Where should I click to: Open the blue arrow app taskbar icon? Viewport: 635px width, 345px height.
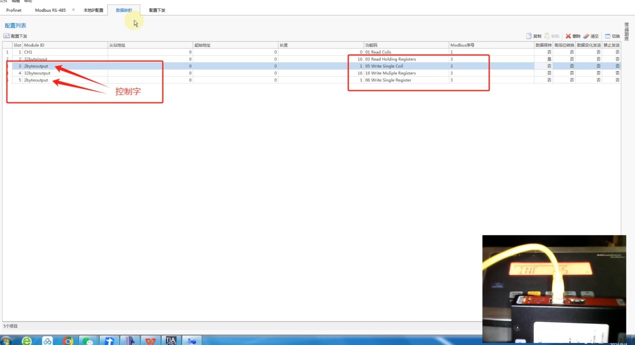[x=110, y=341]
